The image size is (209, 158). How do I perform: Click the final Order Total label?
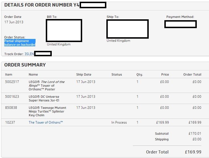pyautogui.click(x=157, y=152)
